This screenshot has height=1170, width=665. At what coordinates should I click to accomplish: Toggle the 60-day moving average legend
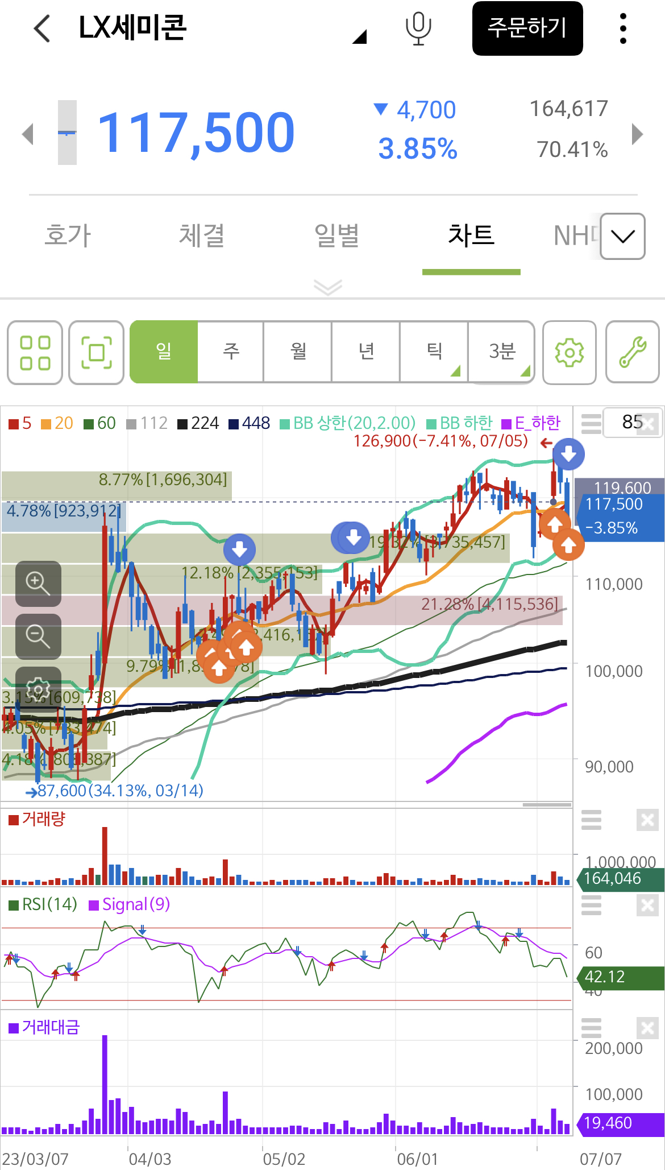point(99,423)
